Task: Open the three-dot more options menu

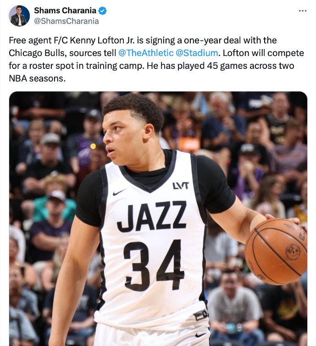Action: 302,11
